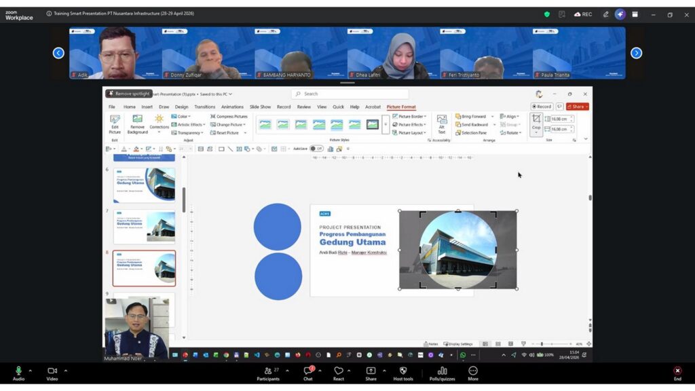Click the Slide Show view icon
Viewport: 695px width, 391px height.
(523, 344)
